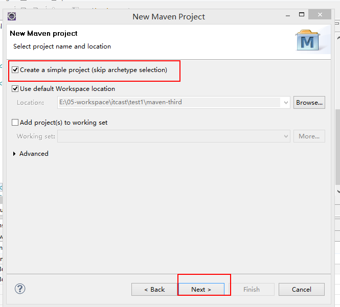Toggle Use default Workspace location checkbox
Image resolution: width=340 pixels, height=307 pixels.
15,89
